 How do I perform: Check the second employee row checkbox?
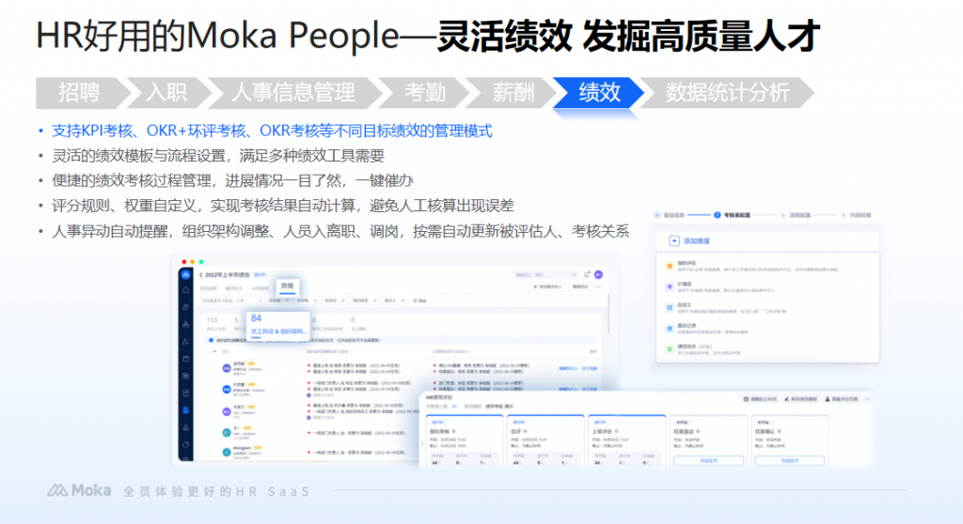pos(211,389)
